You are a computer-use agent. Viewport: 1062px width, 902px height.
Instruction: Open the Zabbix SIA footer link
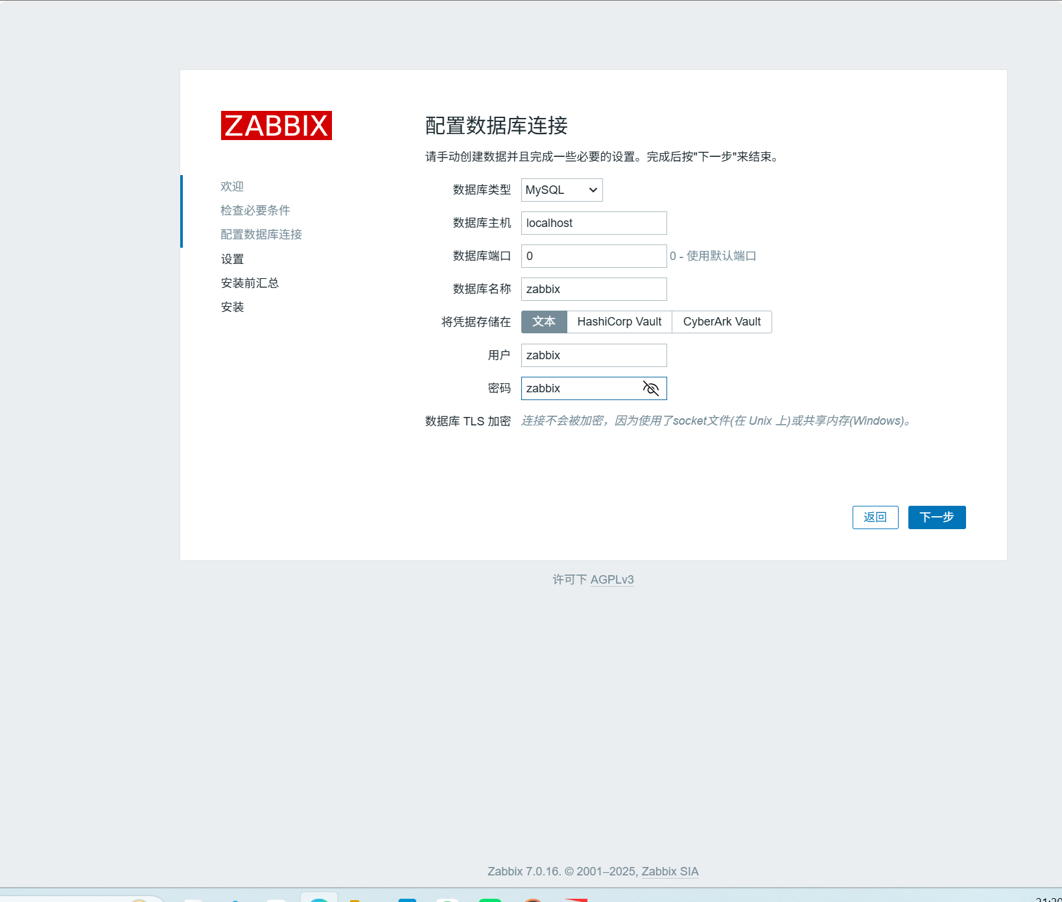click(x=670, y=872)
